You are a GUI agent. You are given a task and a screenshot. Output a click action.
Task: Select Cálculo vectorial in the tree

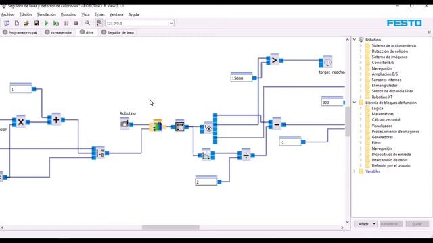[386, 120]
